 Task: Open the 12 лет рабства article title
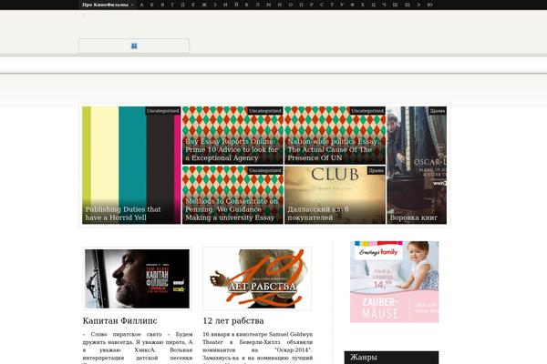pyautogui.click(x=233, y=321)
